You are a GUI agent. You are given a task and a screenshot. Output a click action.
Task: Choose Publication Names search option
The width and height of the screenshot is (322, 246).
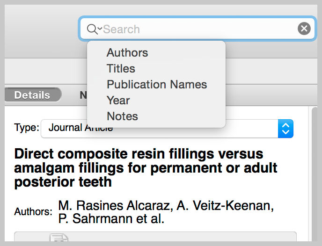(x=156, y=84)
